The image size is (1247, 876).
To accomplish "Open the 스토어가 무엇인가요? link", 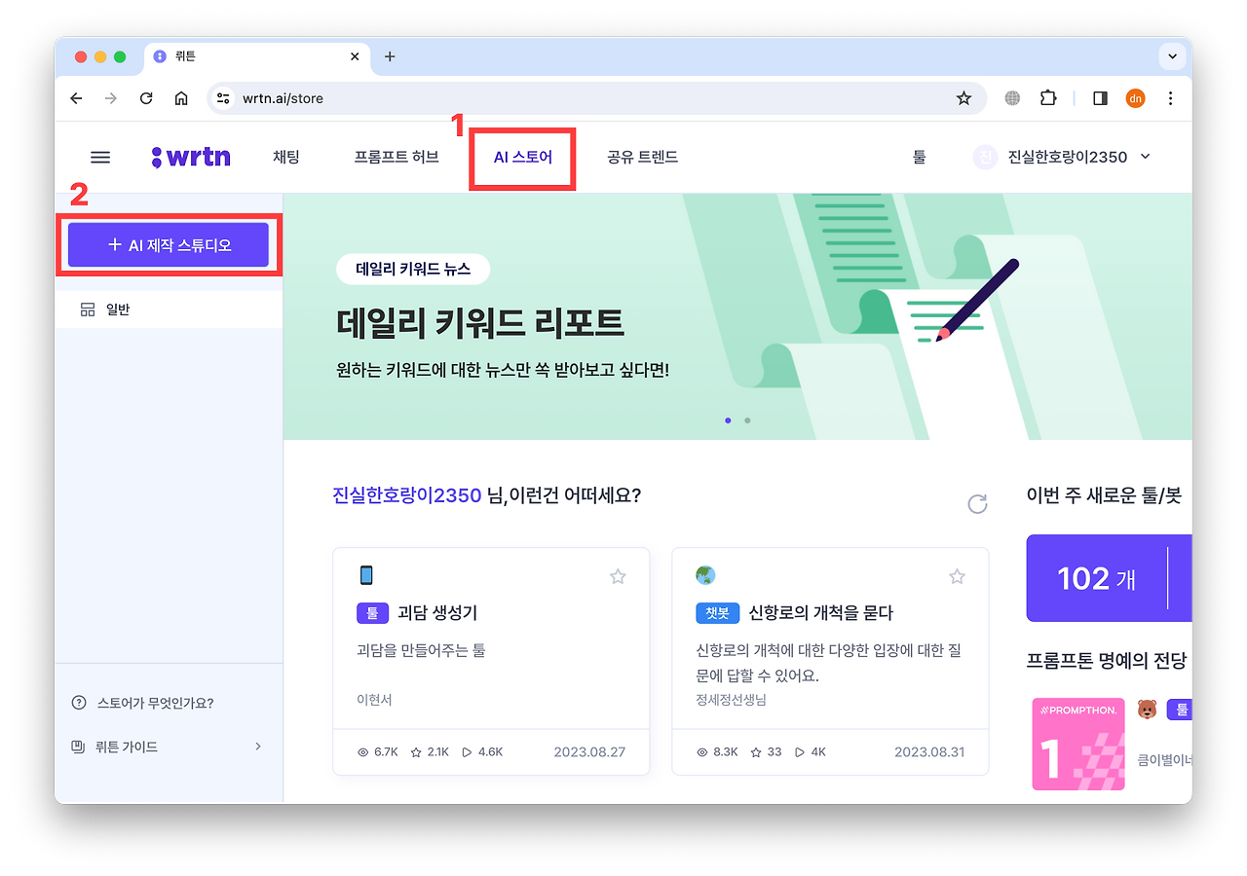I will pyautogui.click(x=156, y=703).
